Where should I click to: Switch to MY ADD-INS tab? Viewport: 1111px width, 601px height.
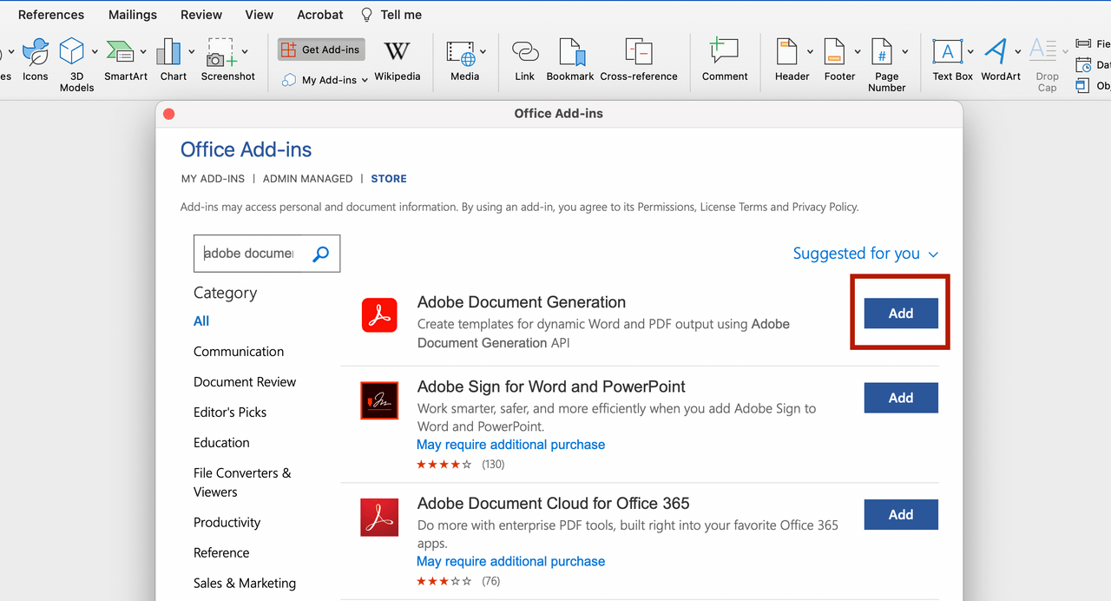pos(213,179)
